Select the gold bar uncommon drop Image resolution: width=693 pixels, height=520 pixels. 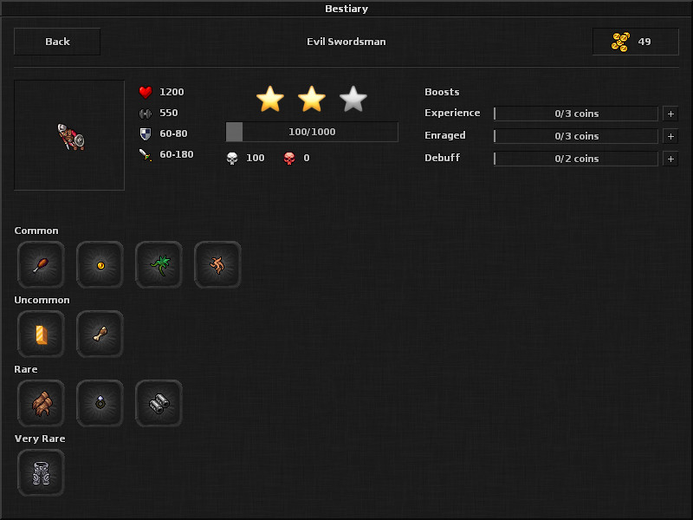tap(41, 335)
